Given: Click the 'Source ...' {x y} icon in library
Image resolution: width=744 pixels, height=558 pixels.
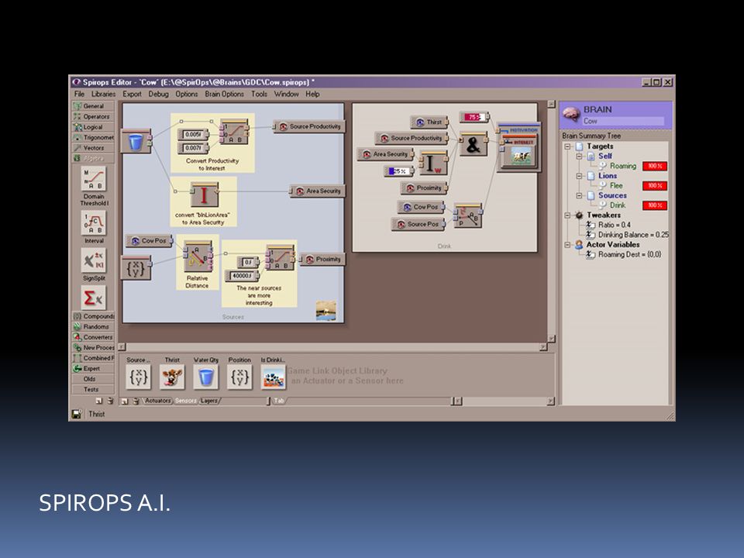Looking at the screenshot, I should point(139,377).
